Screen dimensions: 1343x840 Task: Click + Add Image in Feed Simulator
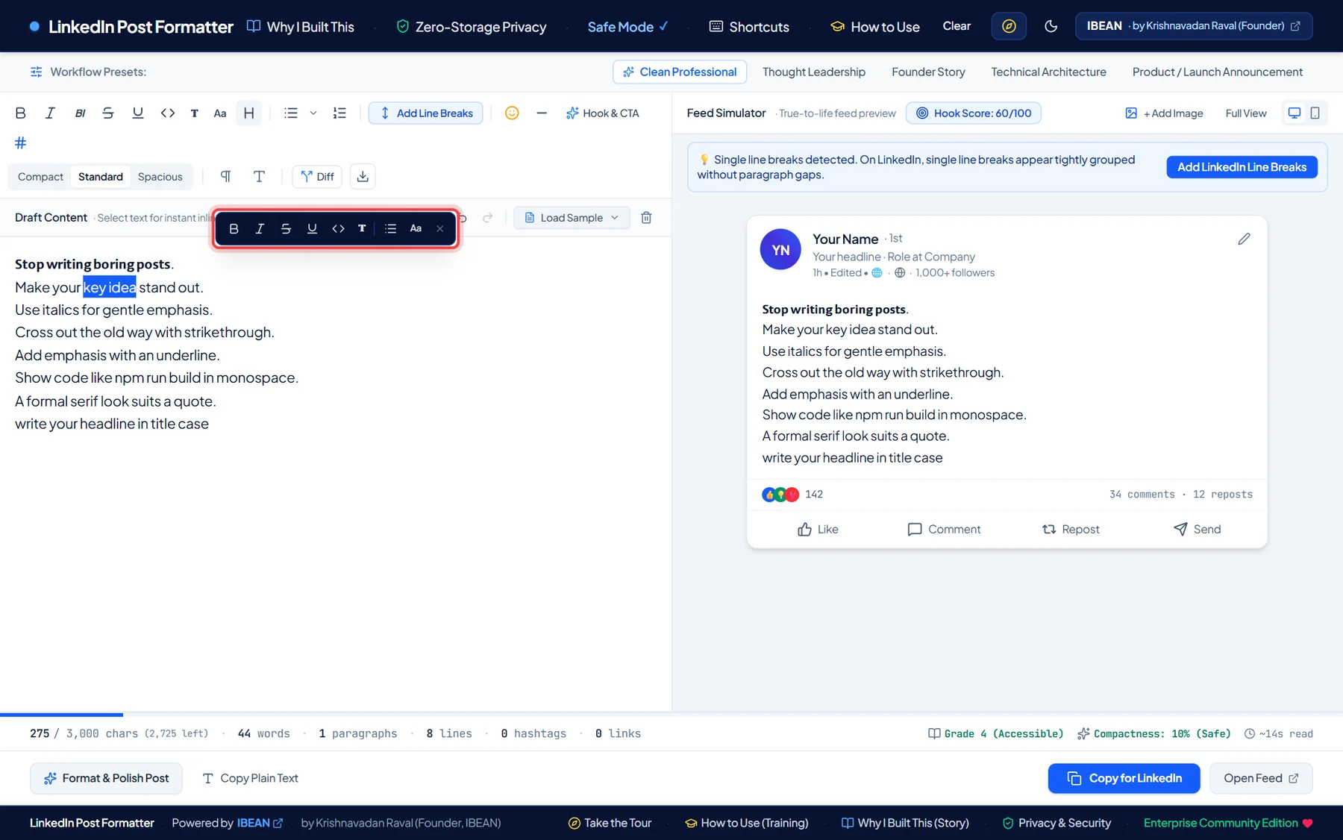(x=1164, y=113)
